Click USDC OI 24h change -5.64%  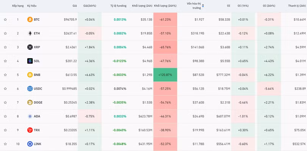point(269,89)
